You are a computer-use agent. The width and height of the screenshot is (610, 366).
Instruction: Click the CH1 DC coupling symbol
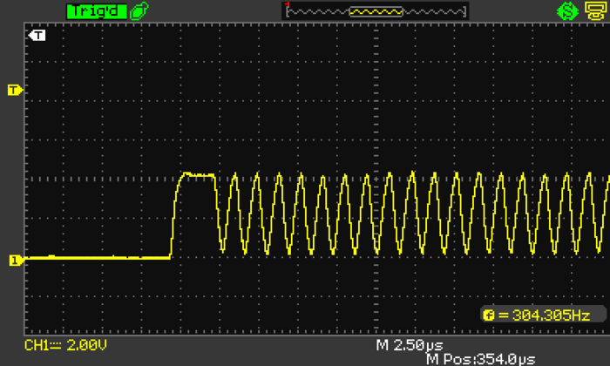pos(54,346)
